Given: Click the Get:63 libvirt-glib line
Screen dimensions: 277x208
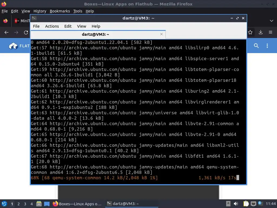Looking at the screenshot, I should [135, 115].
